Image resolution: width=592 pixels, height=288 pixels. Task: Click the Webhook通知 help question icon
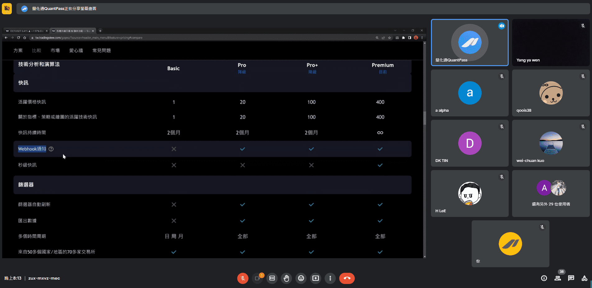coord(51,149)
